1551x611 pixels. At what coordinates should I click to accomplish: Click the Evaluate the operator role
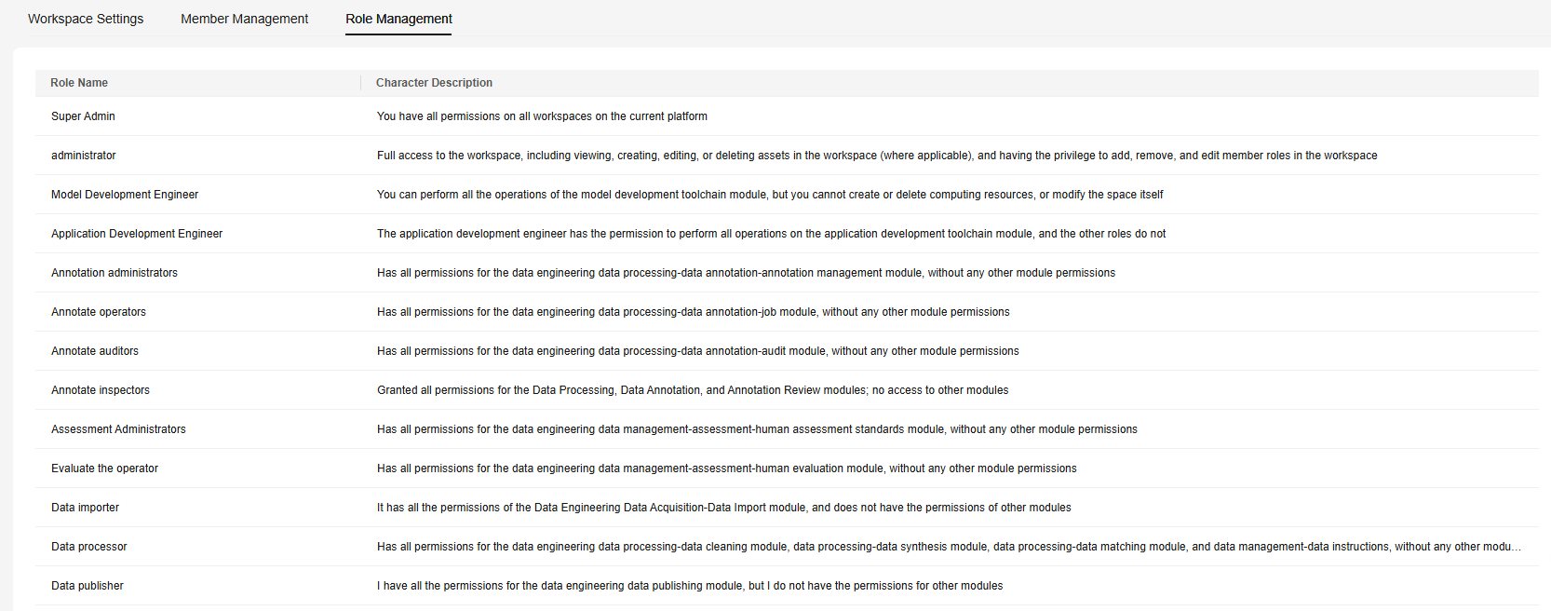click(x=104, y=468)
